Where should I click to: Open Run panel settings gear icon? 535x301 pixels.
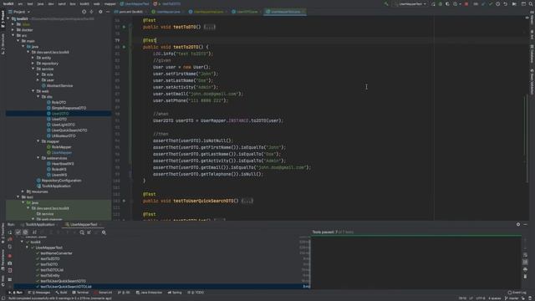point(518,224)
